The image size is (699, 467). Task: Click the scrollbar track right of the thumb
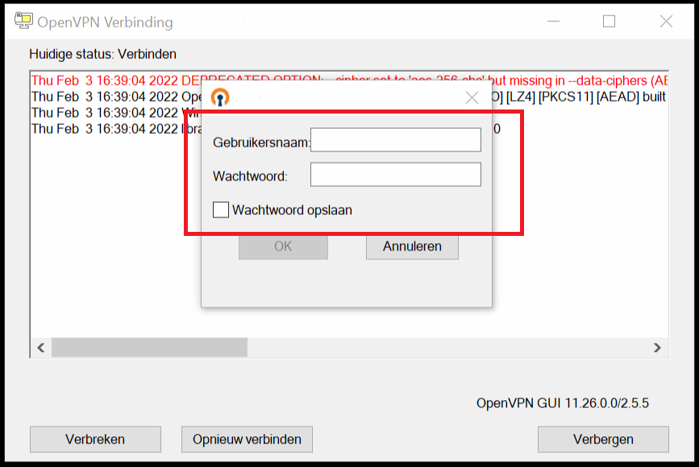click(443, 348)
